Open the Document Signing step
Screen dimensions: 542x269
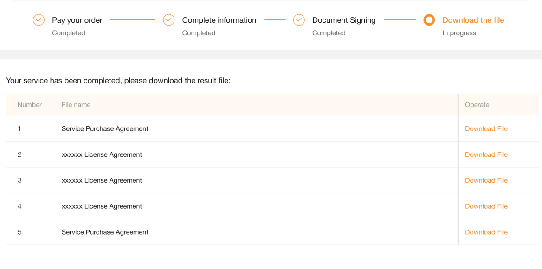point(344,20)
